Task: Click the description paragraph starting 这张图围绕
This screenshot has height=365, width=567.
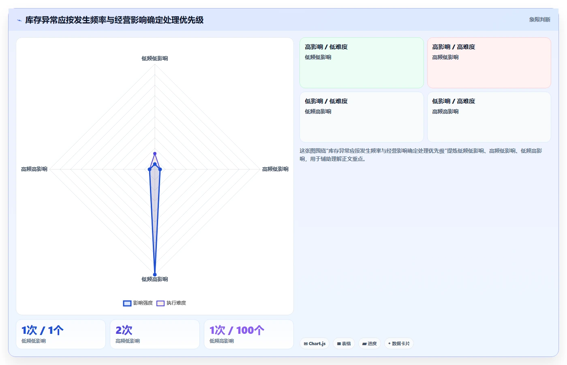Action: 422,155
